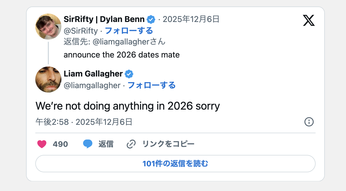
Task: Click the blue reply bubble next to 返信
Action: [88, 144]
